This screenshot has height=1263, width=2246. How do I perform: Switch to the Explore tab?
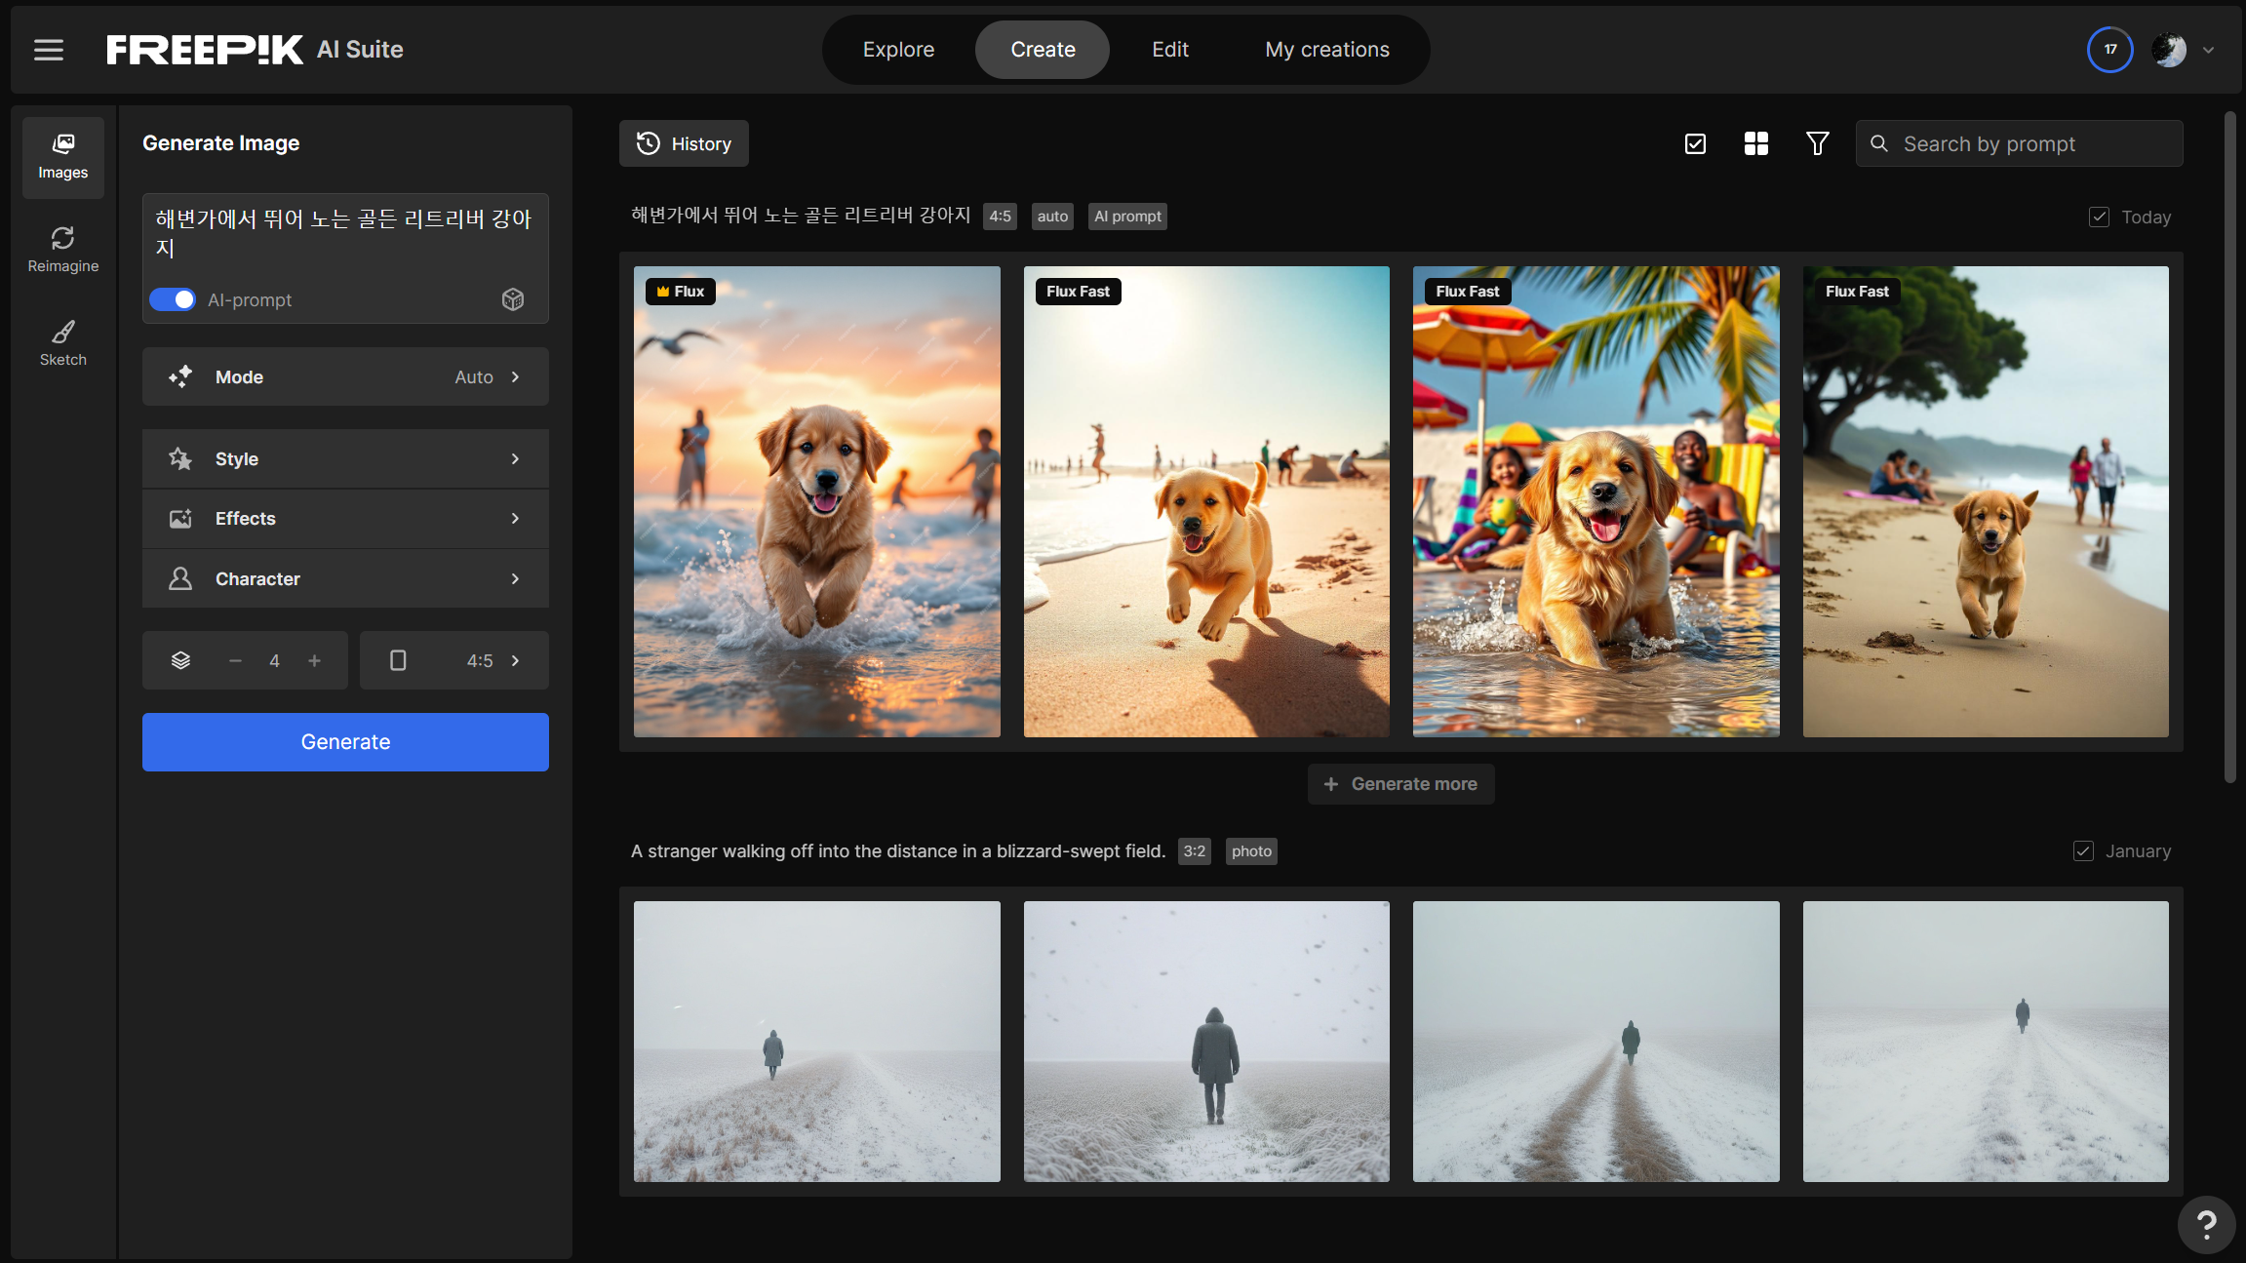[x=898, y=50]
